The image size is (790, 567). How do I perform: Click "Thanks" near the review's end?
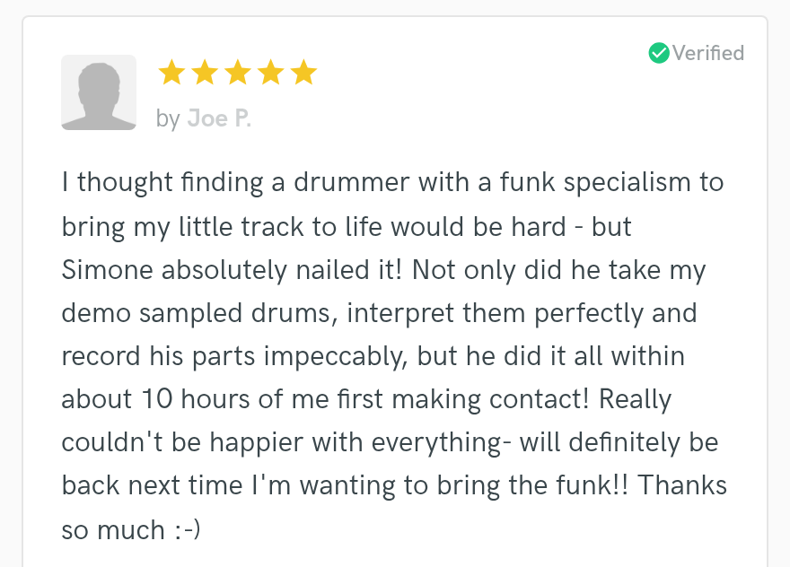(x=682, y=485)
